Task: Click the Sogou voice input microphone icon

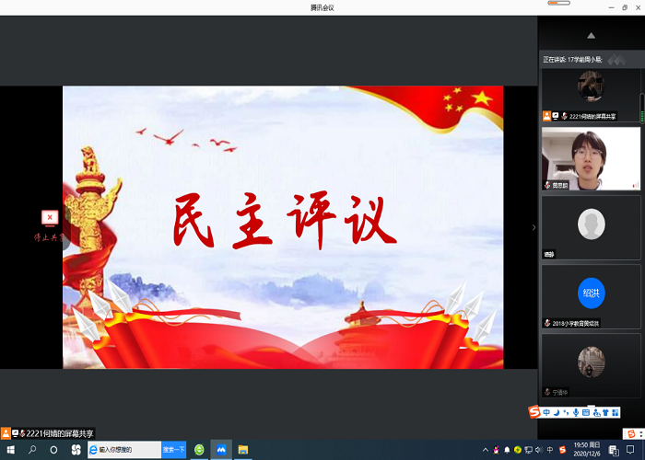Action: pyautogui.click(x=577, y=411)
